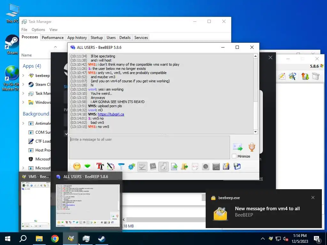Image resolution: width=327 pixels, height=245 pixels.
Task: Click the Task Manager taskbar icon
Action: coord(86,239)
